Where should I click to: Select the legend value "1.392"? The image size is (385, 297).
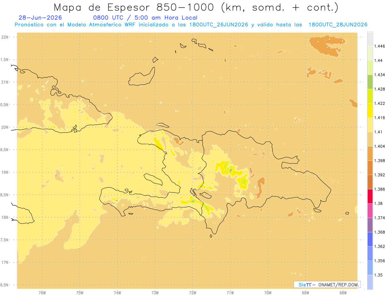tap(380, 175)
